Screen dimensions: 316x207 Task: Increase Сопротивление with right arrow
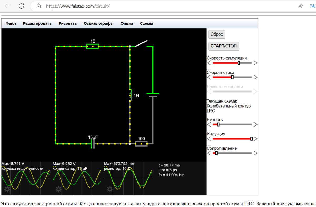(255, 153)
